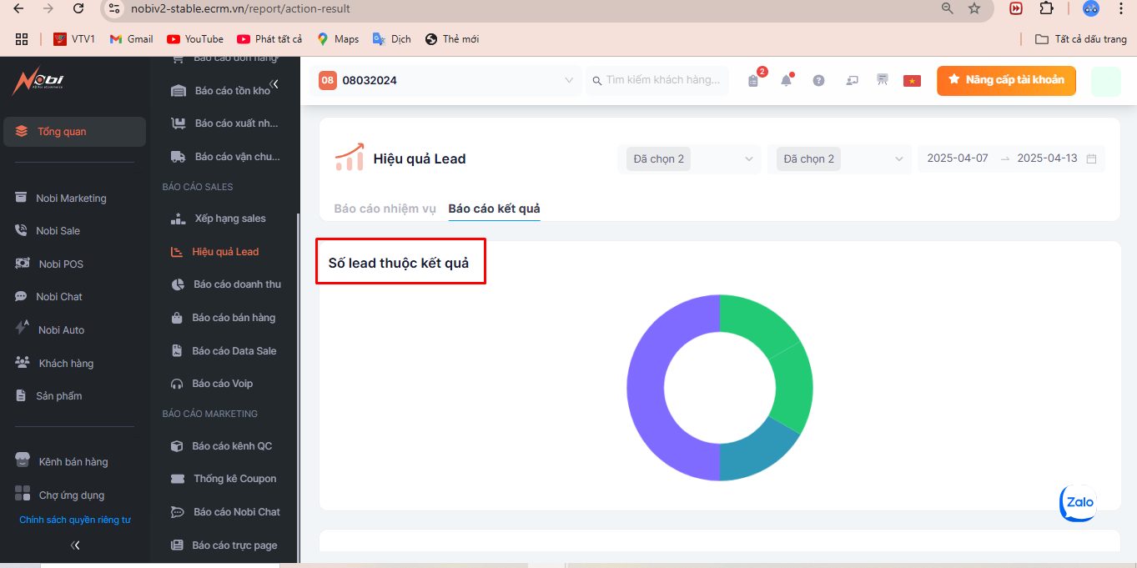
Task: Select 'Nobi Marketing' in main navigation
Action: tap(71, 199)
